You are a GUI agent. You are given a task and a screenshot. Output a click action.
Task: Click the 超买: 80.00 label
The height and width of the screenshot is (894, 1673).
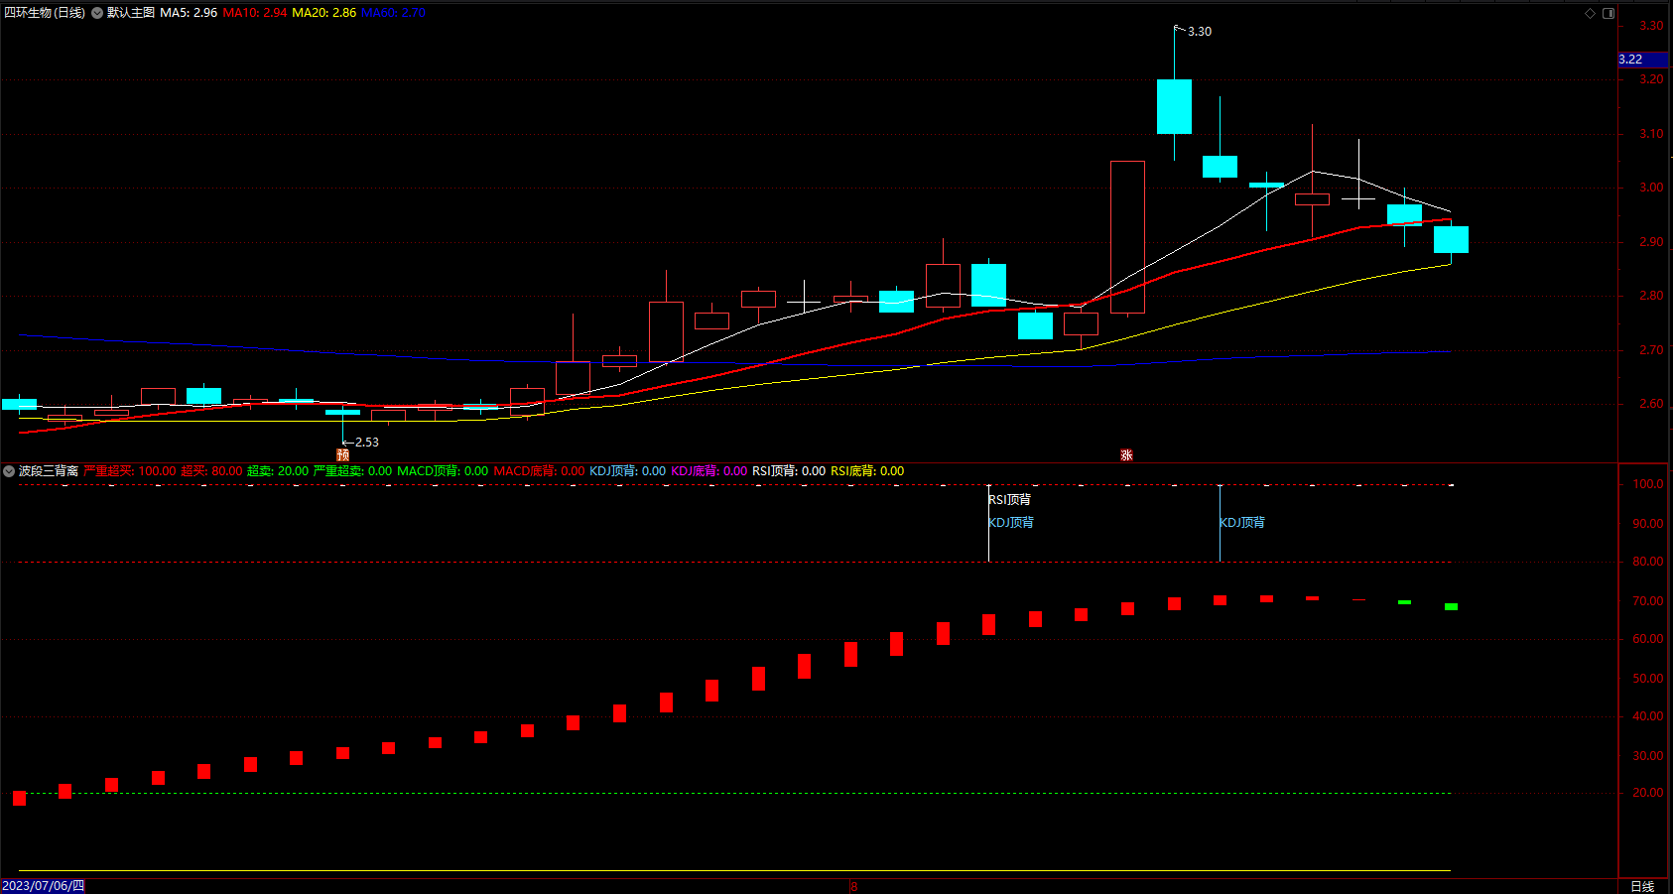tap(211, 471)
